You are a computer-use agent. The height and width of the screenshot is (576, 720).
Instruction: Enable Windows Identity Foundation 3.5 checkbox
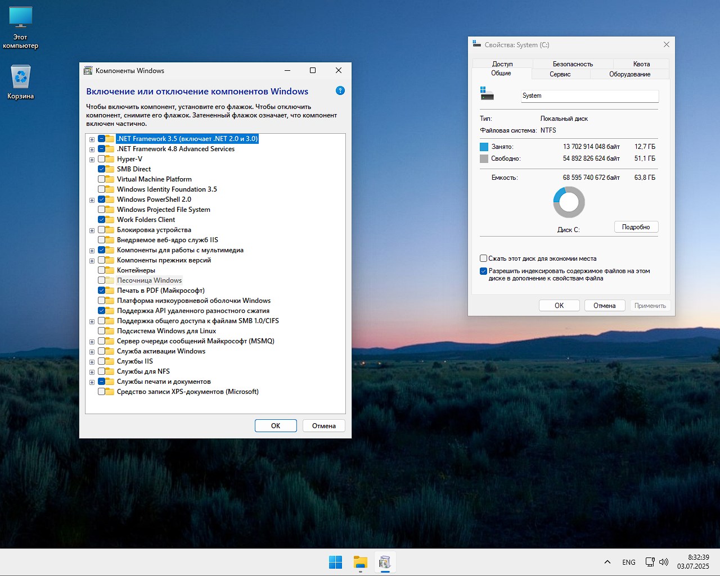tap(101, 189)
